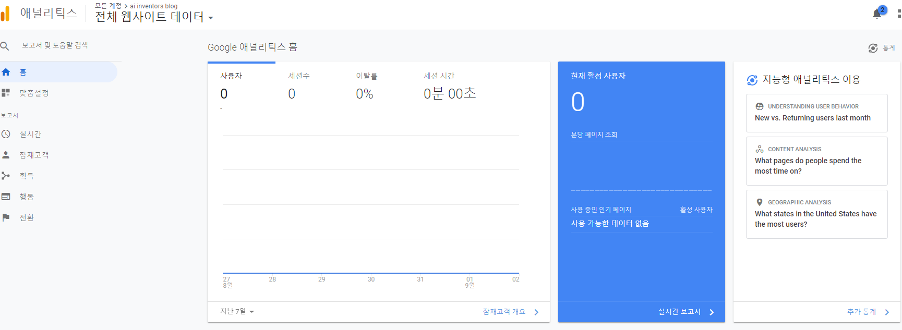Expand the 행동 reports section
Viewport: 902px width, 330px height.
pos(58,197)
